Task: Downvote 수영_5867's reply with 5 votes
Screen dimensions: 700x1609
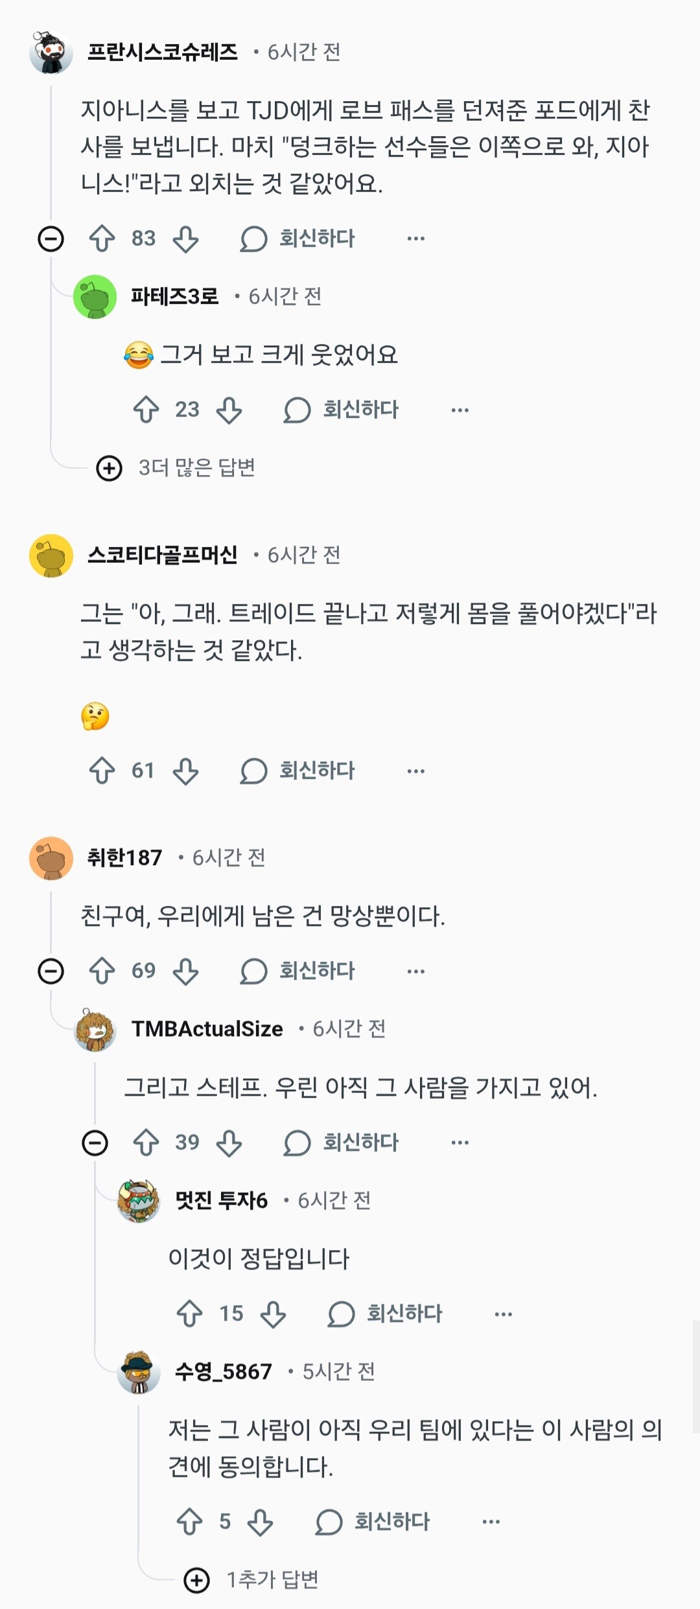Action: pyautogui.click(x=260, y=1522)
